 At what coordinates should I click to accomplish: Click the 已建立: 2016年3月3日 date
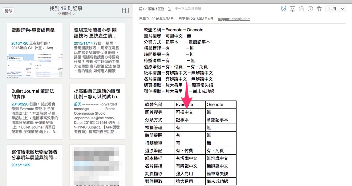(x=156, y=19)
